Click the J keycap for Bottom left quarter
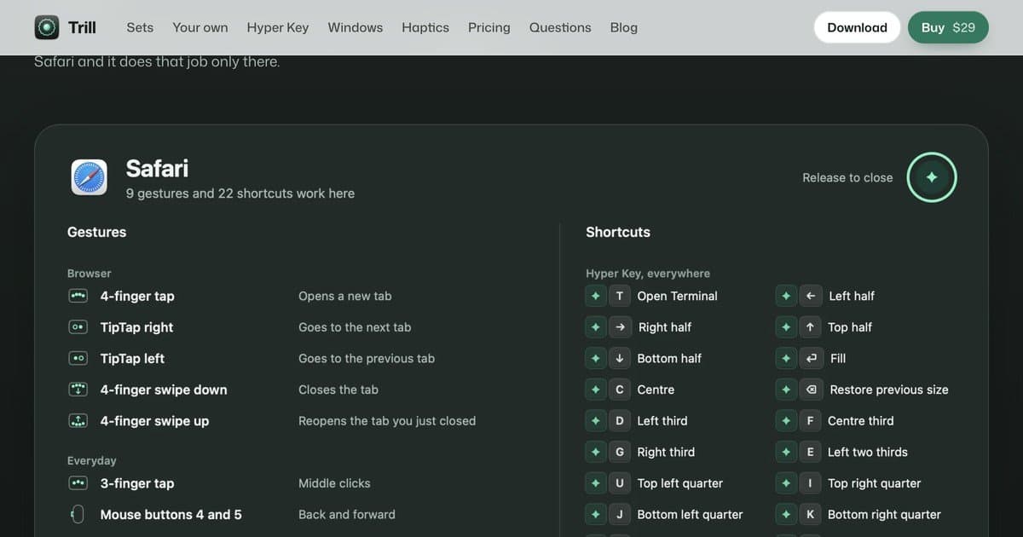Viewport: 1023px width, 537px height. [620, 515]
